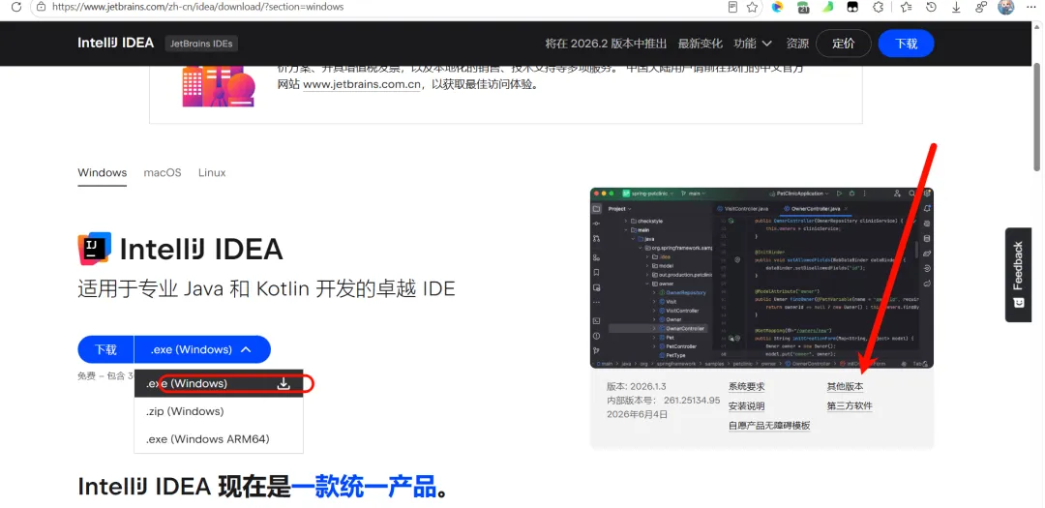Open the 安装说明 link
The image size is (1045, 508).
pyautogui.click(x=746, y=406)
